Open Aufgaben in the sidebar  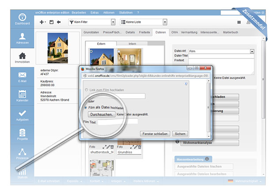point(22,115)
